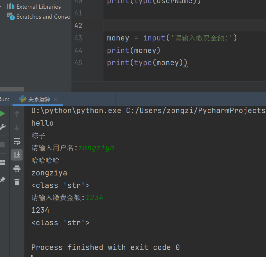Rerun the script with green Run arrow
This screenshot has height=257, width=266.
(2, 113)
